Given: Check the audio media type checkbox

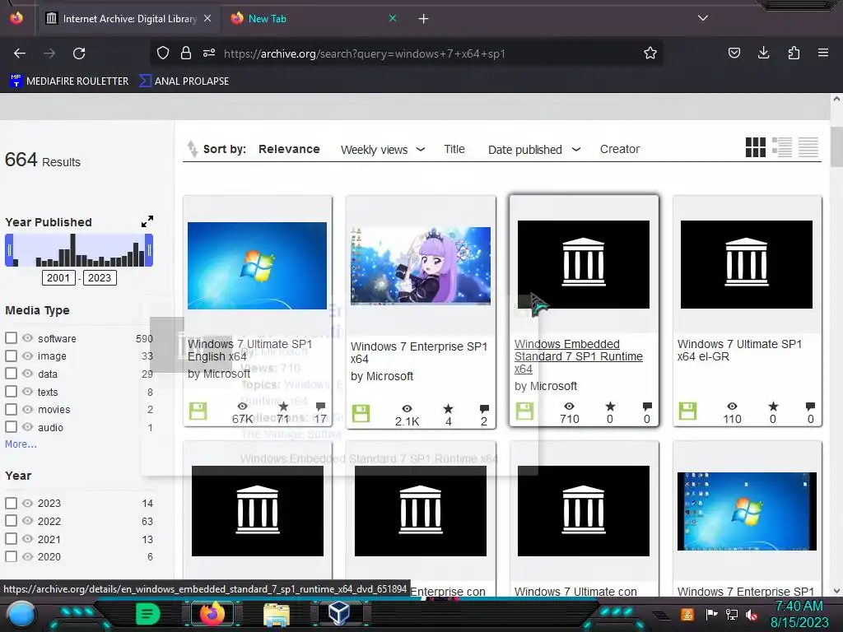Looking at the screenshot, I should click(x=11, y=427).
